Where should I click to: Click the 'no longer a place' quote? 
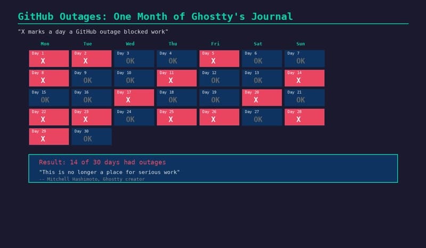109,172
